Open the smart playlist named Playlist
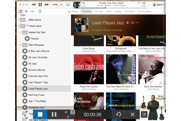Image resolution: width=181 pixels, height=121 pixels. pos(31,39)
